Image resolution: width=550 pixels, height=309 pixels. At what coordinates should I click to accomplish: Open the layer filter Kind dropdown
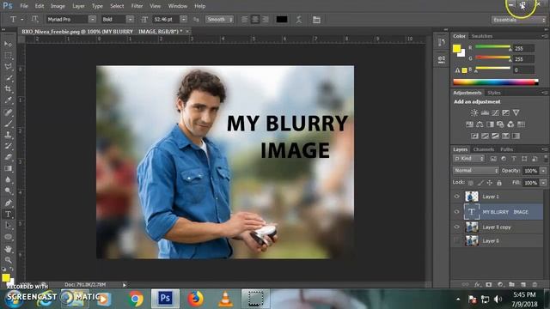pos(468,159)
